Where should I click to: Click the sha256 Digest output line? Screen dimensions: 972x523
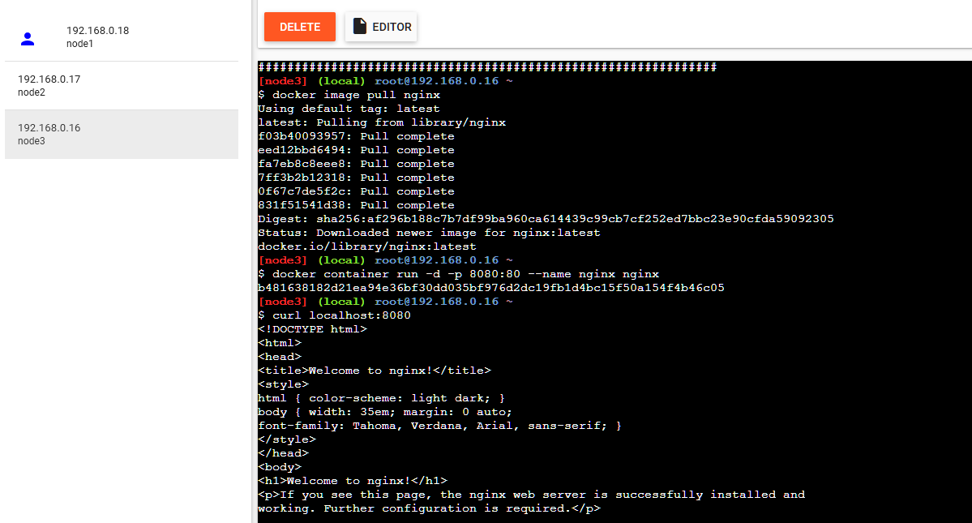tap(545, 219)
